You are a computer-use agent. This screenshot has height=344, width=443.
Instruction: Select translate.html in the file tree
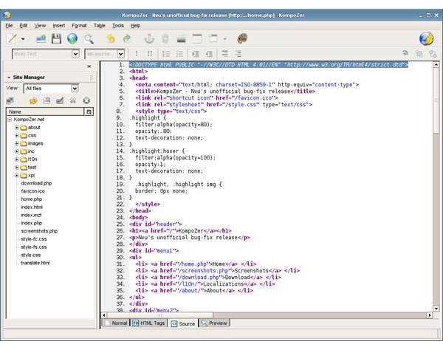(35, 263)
